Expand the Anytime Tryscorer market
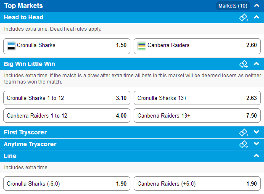 (x=256, y=144)
